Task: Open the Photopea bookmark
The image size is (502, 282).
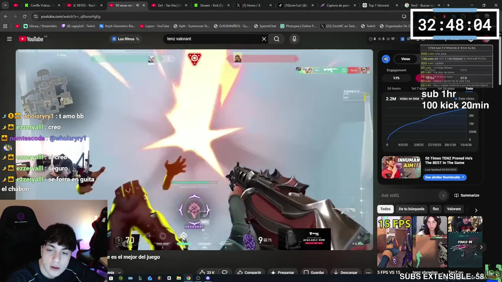Action: (x=298, y=26)
